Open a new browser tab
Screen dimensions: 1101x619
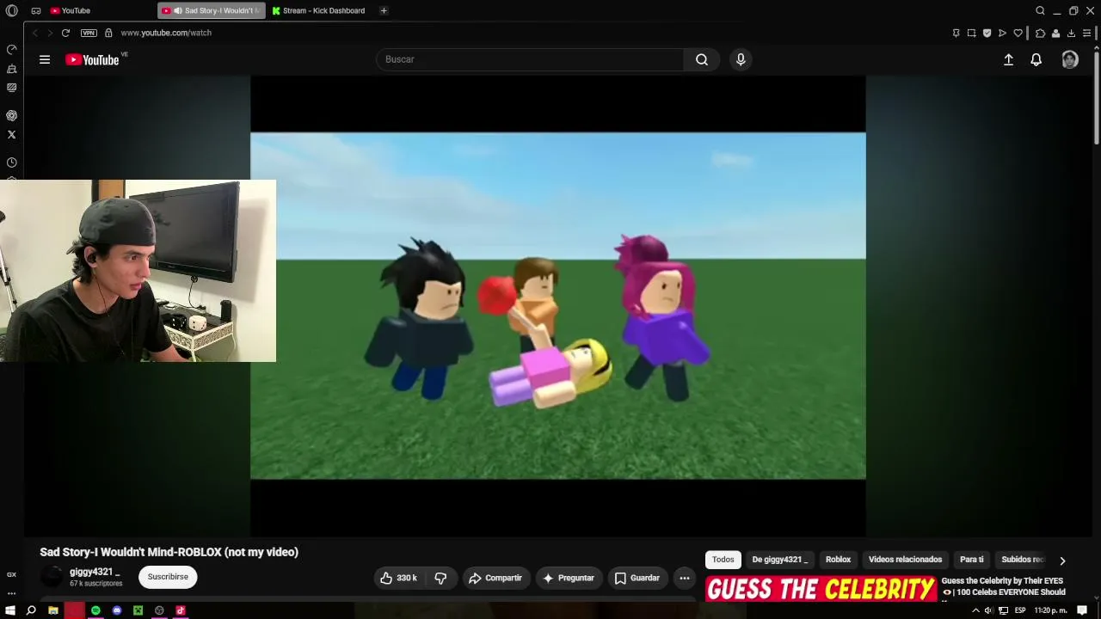(x=384, y=10)
